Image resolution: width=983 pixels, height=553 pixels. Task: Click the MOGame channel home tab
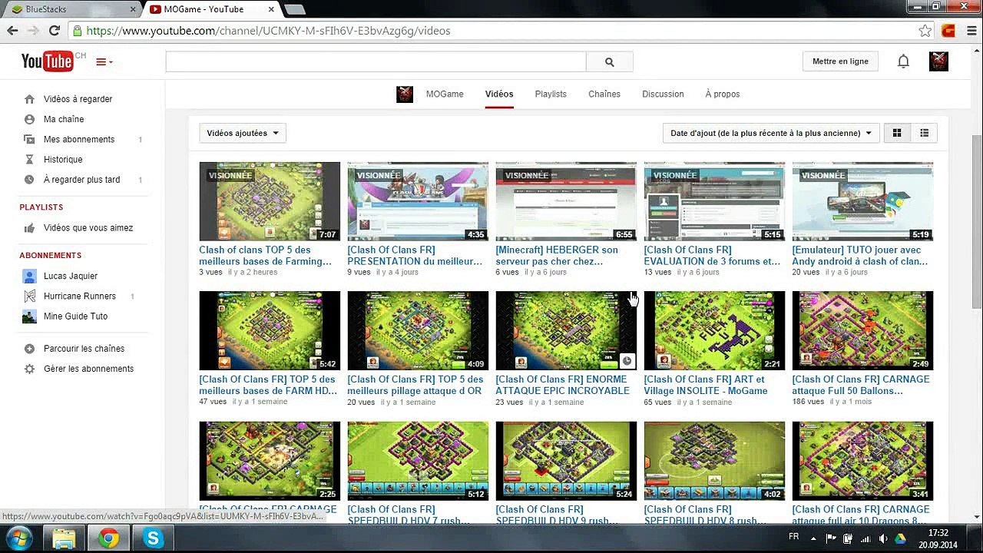click(445, 94)
